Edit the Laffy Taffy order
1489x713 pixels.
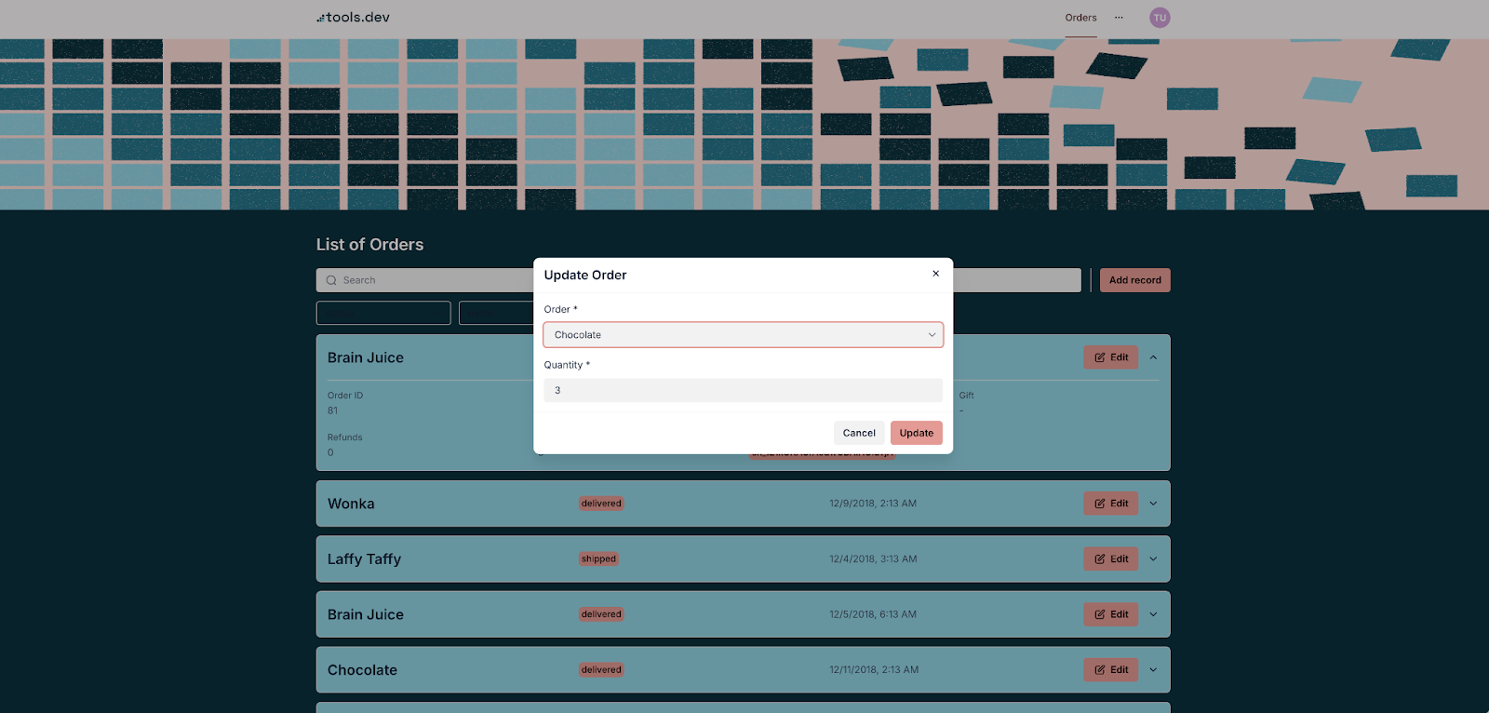(x=1110, y=559)
